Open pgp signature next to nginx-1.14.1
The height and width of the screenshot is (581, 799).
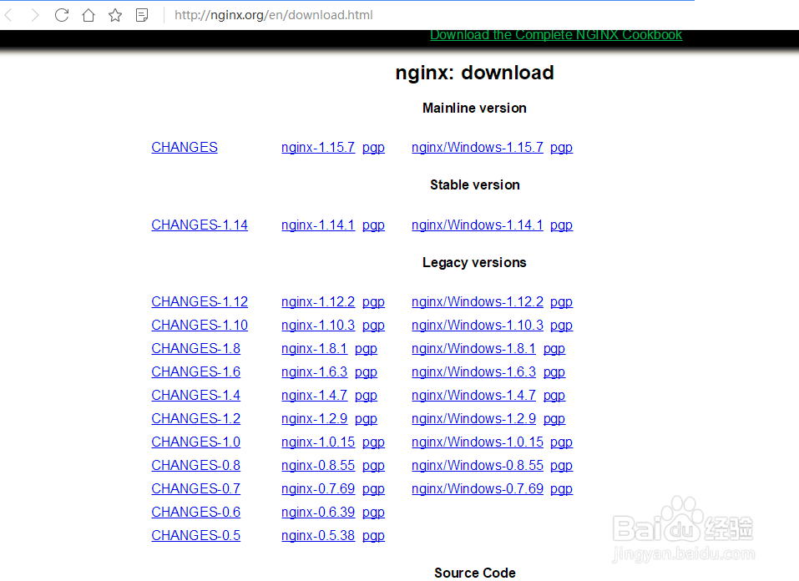coord(373,225)
